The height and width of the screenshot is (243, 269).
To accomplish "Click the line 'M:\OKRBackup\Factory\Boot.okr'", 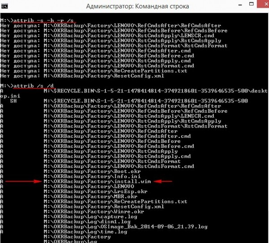I will 92,171.
